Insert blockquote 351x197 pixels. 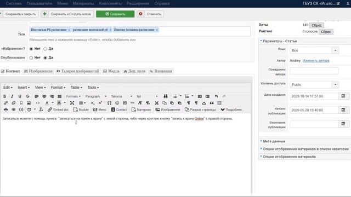coord(212,103)
